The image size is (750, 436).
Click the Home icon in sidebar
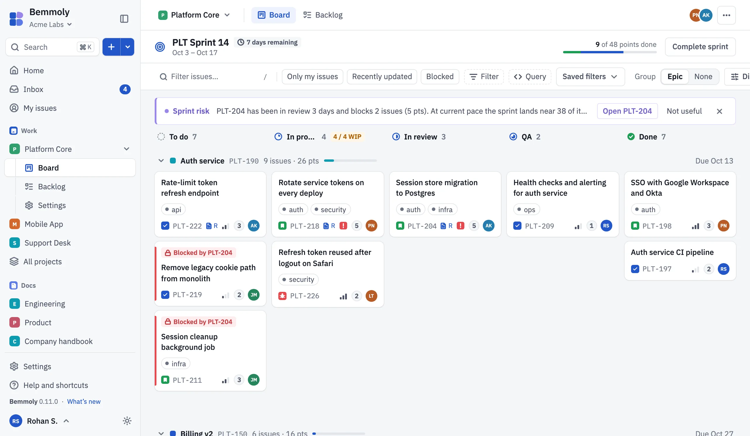(14, 70)
